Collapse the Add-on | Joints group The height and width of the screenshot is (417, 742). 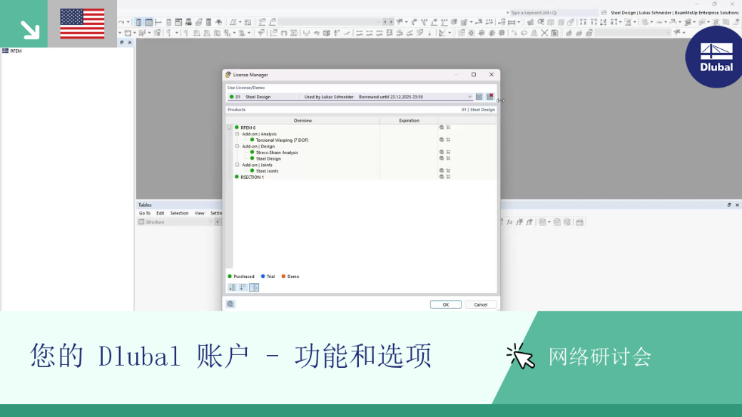tap(238, 165)
